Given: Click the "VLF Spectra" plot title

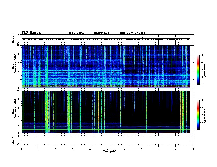Looking at the screenshot, I should tap(31, 33).
